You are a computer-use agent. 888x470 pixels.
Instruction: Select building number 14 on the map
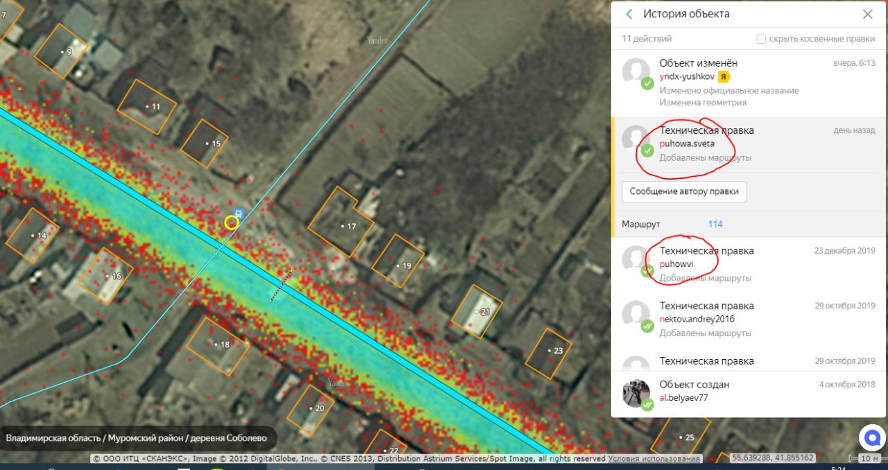(32, 236)
